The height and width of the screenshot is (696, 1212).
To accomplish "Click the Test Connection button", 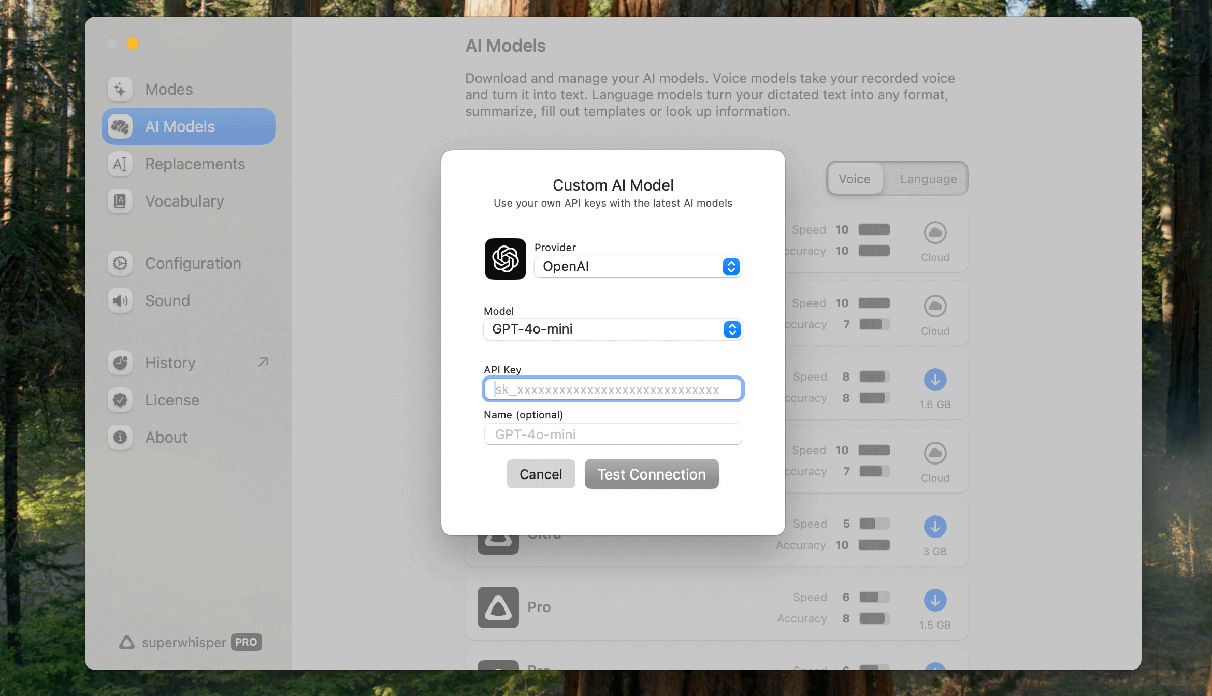I will [x=651, y=474].
